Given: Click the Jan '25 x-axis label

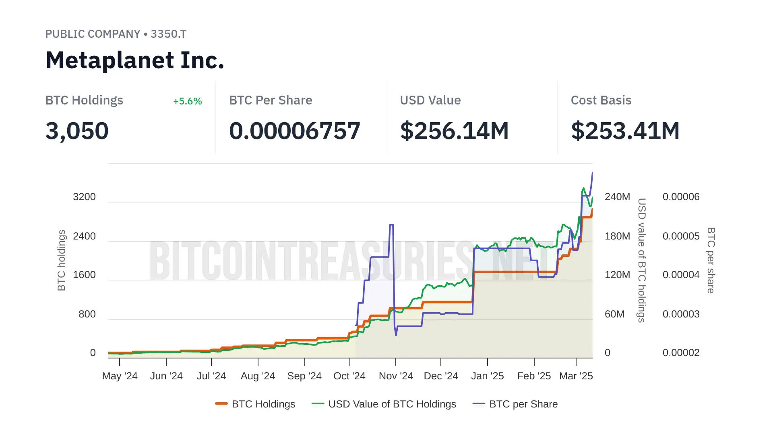Looking at the screenshot, I should point(487,376).
